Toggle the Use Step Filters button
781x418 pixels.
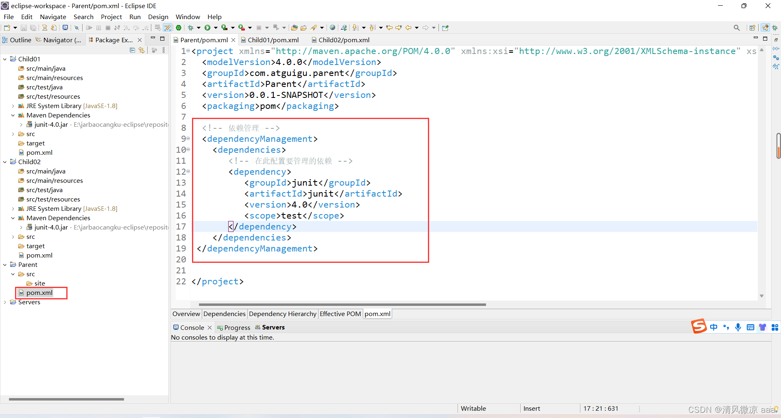(167, 28)
